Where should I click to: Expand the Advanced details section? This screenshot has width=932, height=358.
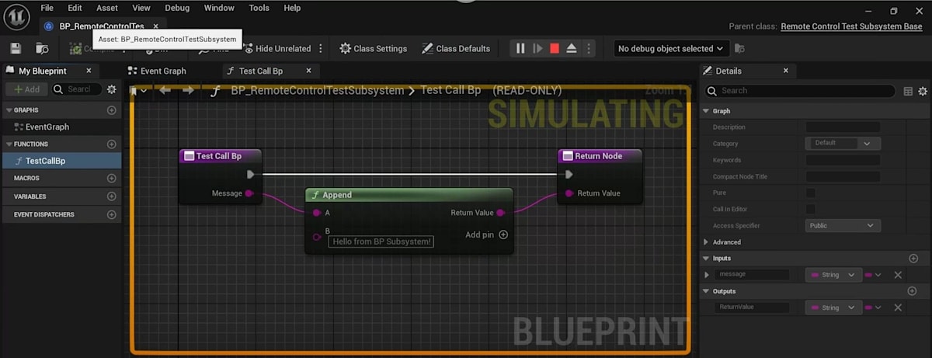tap(706, 242)
